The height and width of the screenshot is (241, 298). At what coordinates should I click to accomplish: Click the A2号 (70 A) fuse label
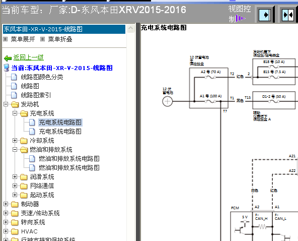point(210,72)
